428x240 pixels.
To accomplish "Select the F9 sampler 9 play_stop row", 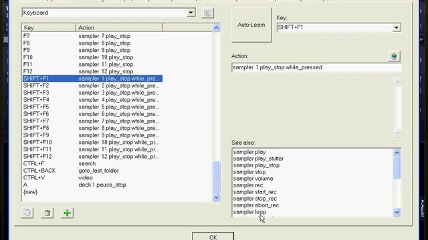I will pos(92,51).
